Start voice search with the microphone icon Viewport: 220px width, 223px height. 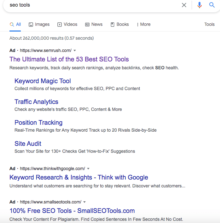pyautogui.click(x=200, y=5)
